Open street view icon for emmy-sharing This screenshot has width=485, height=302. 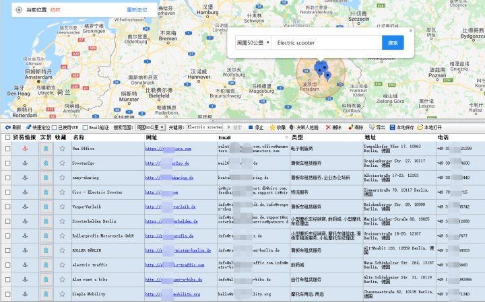(46, 178)
